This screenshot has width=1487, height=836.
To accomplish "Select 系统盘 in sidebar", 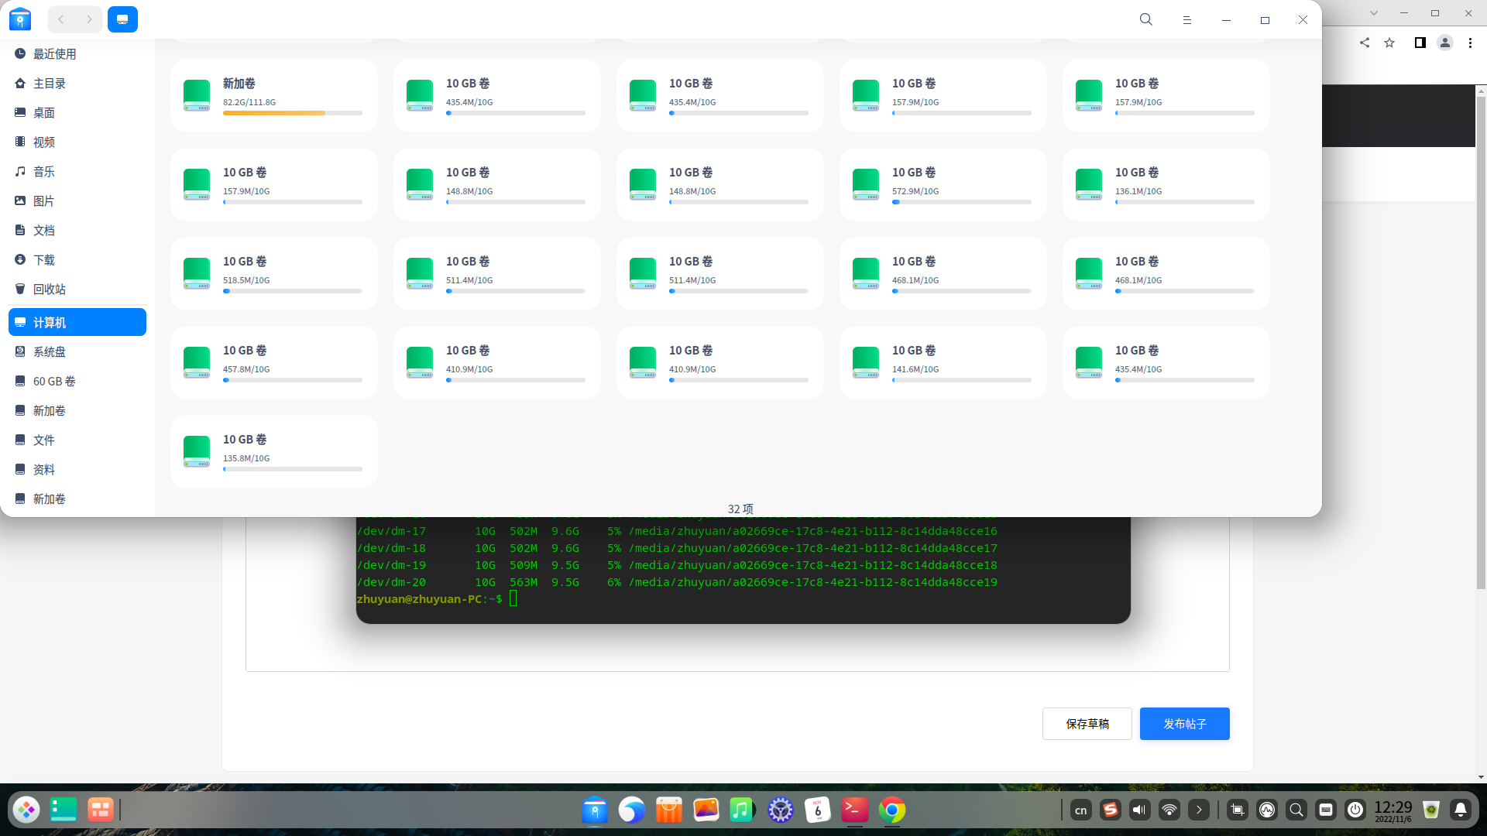I will pos(50,351).
